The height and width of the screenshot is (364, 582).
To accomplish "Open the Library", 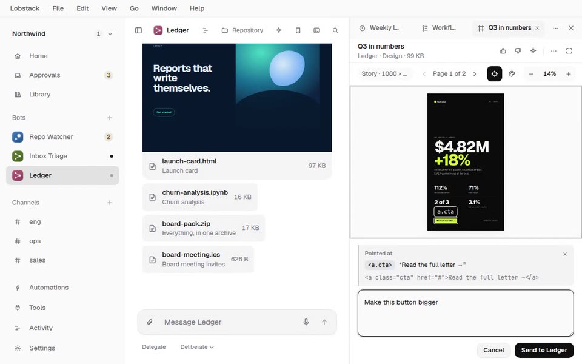I will [62, 95].
